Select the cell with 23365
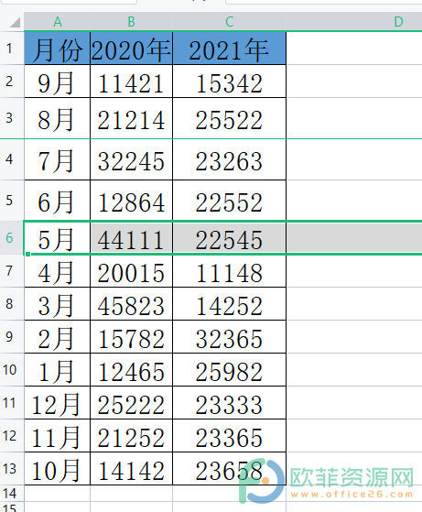Image resolution: width=422 pixels, height=512 pixels. point(230,436)
